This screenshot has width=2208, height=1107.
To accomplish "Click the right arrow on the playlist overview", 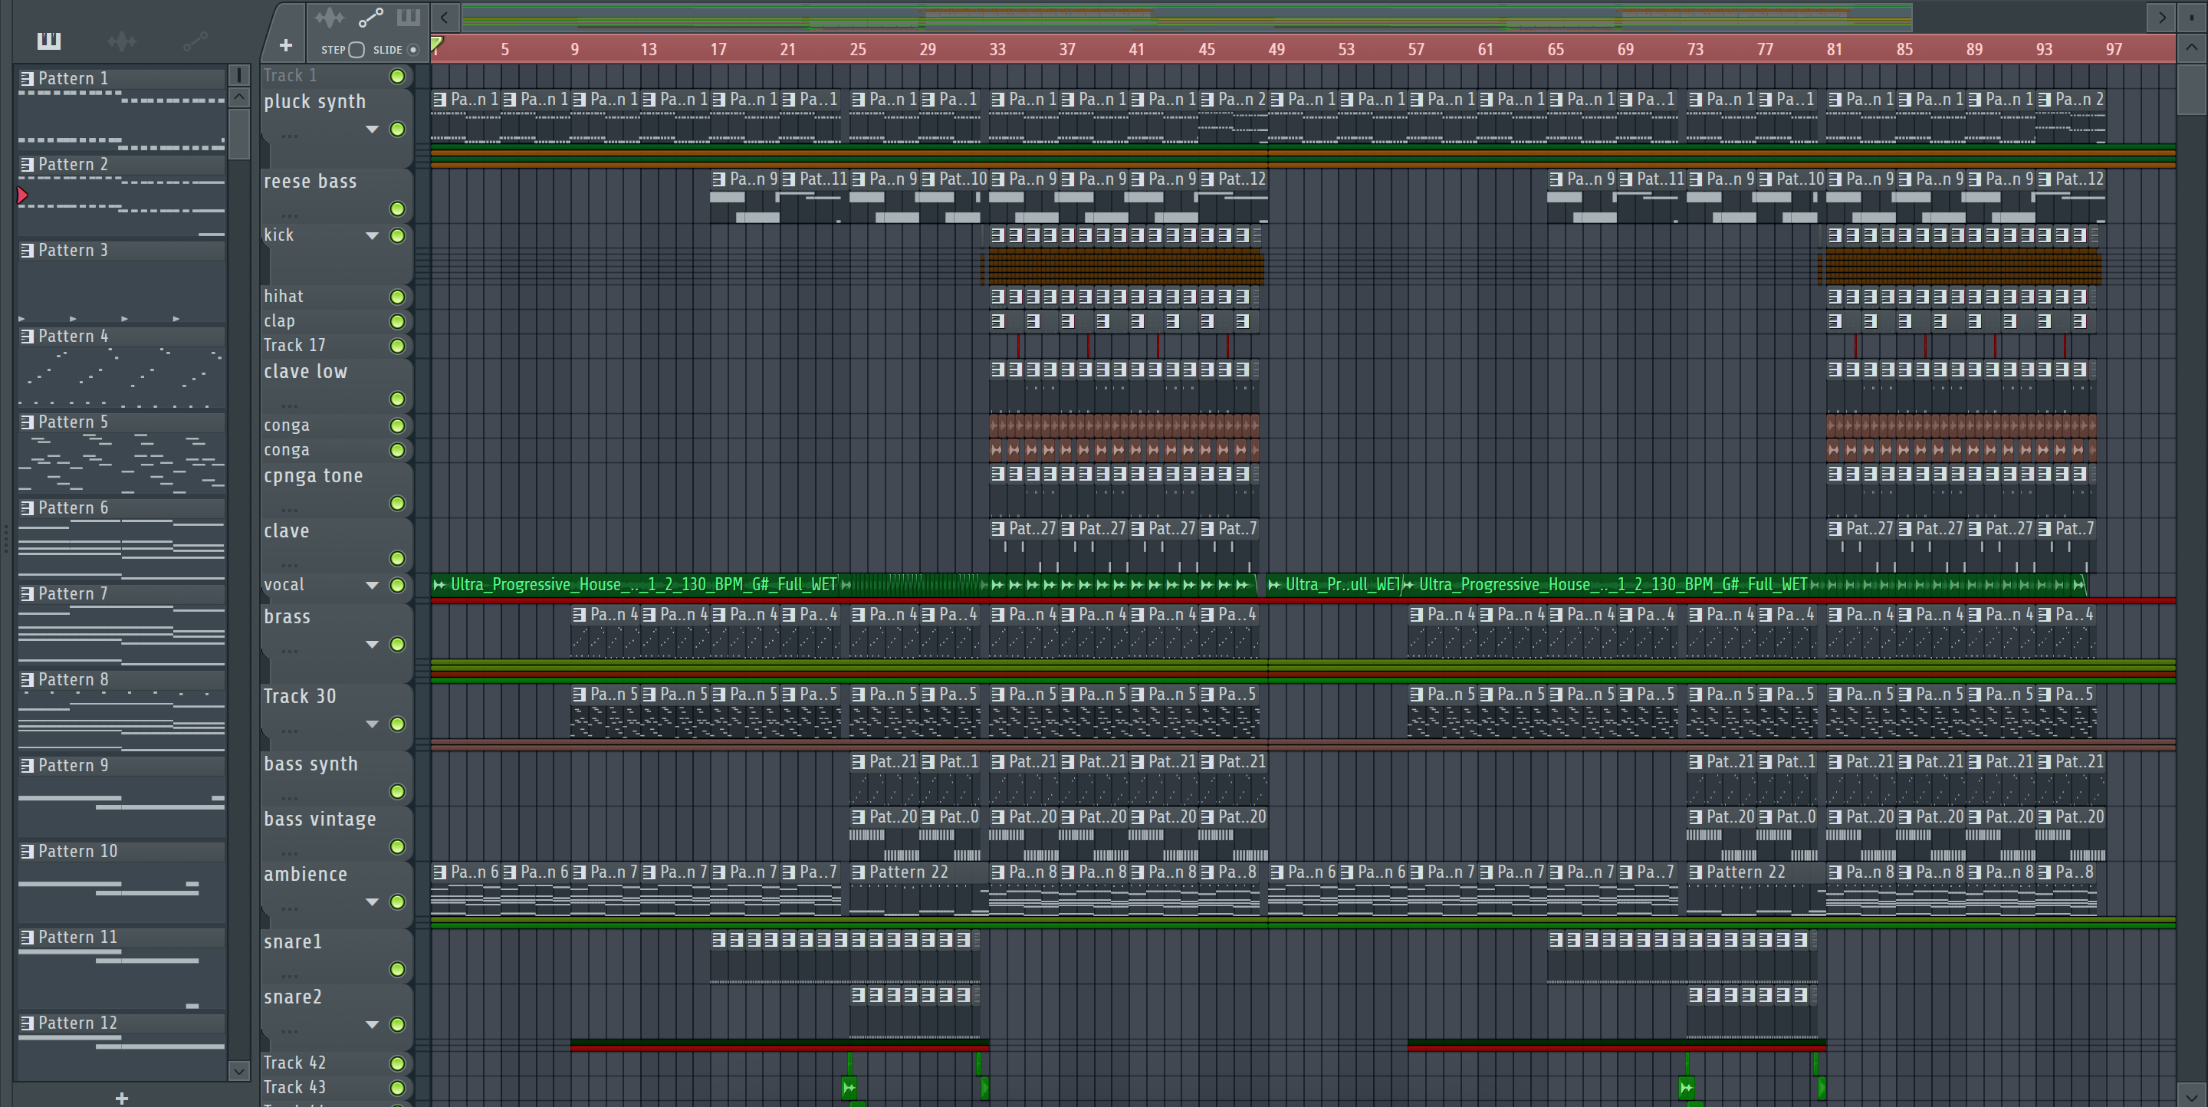I will pos(2162,17).
